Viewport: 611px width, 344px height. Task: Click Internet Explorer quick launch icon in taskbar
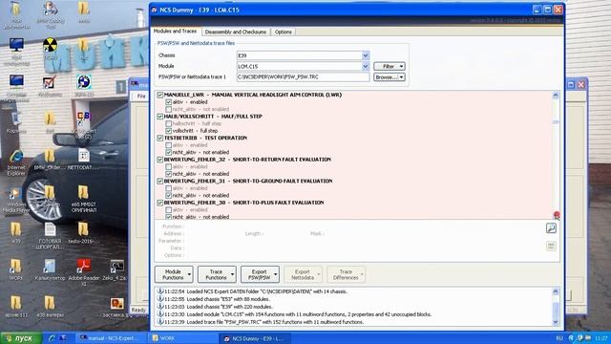pyautogui.click(x=52, y=338)
